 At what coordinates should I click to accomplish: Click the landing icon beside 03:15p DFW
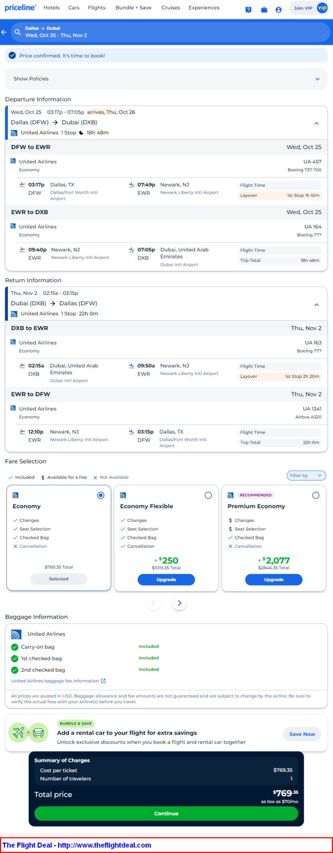pyautogui.click(x=131, y=432)
